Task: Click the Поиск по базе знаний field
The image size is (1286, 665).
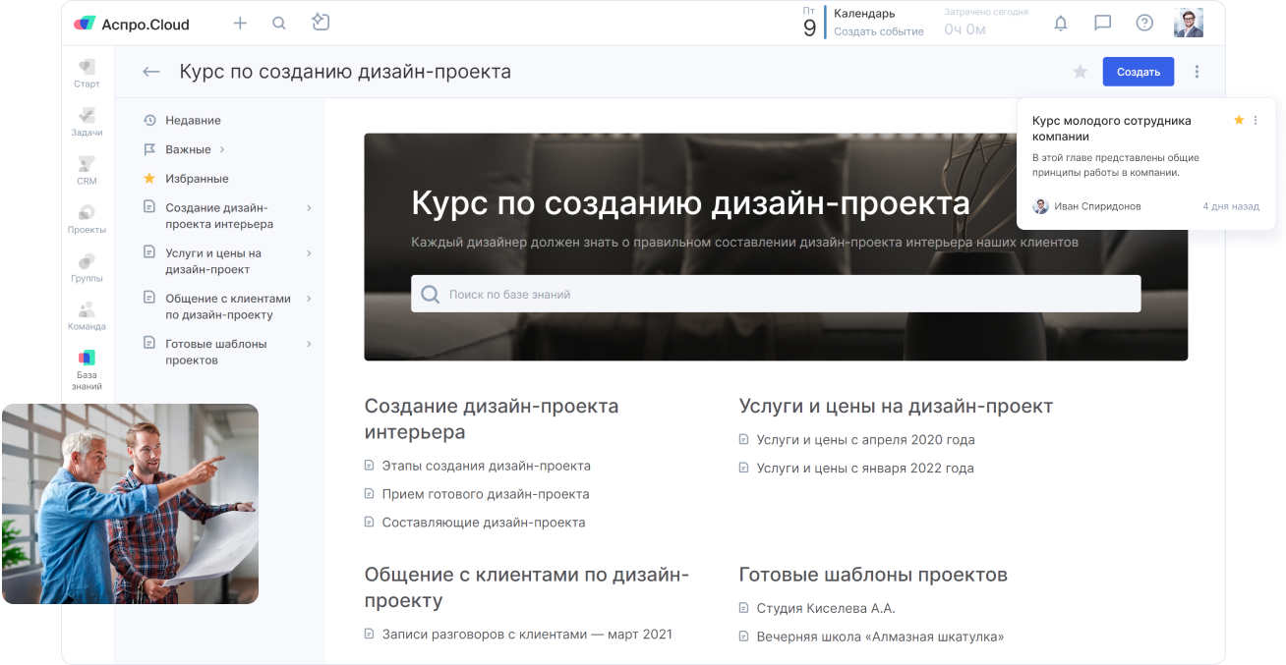Action: (776, 294)
